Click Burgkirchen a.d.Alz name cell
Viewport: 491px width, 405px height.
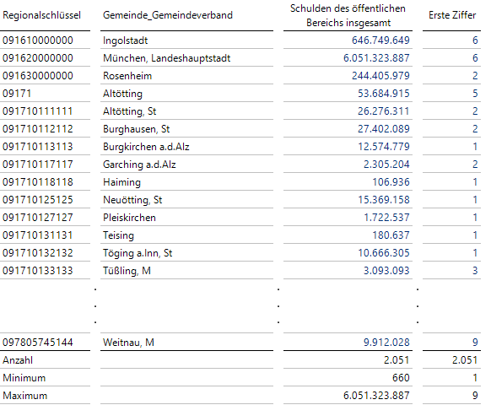click(146, 147)
